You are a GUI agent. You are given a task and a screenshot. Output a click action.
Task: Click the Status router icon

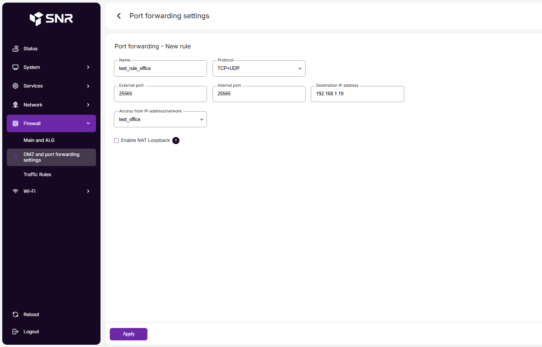click(15, 49)
